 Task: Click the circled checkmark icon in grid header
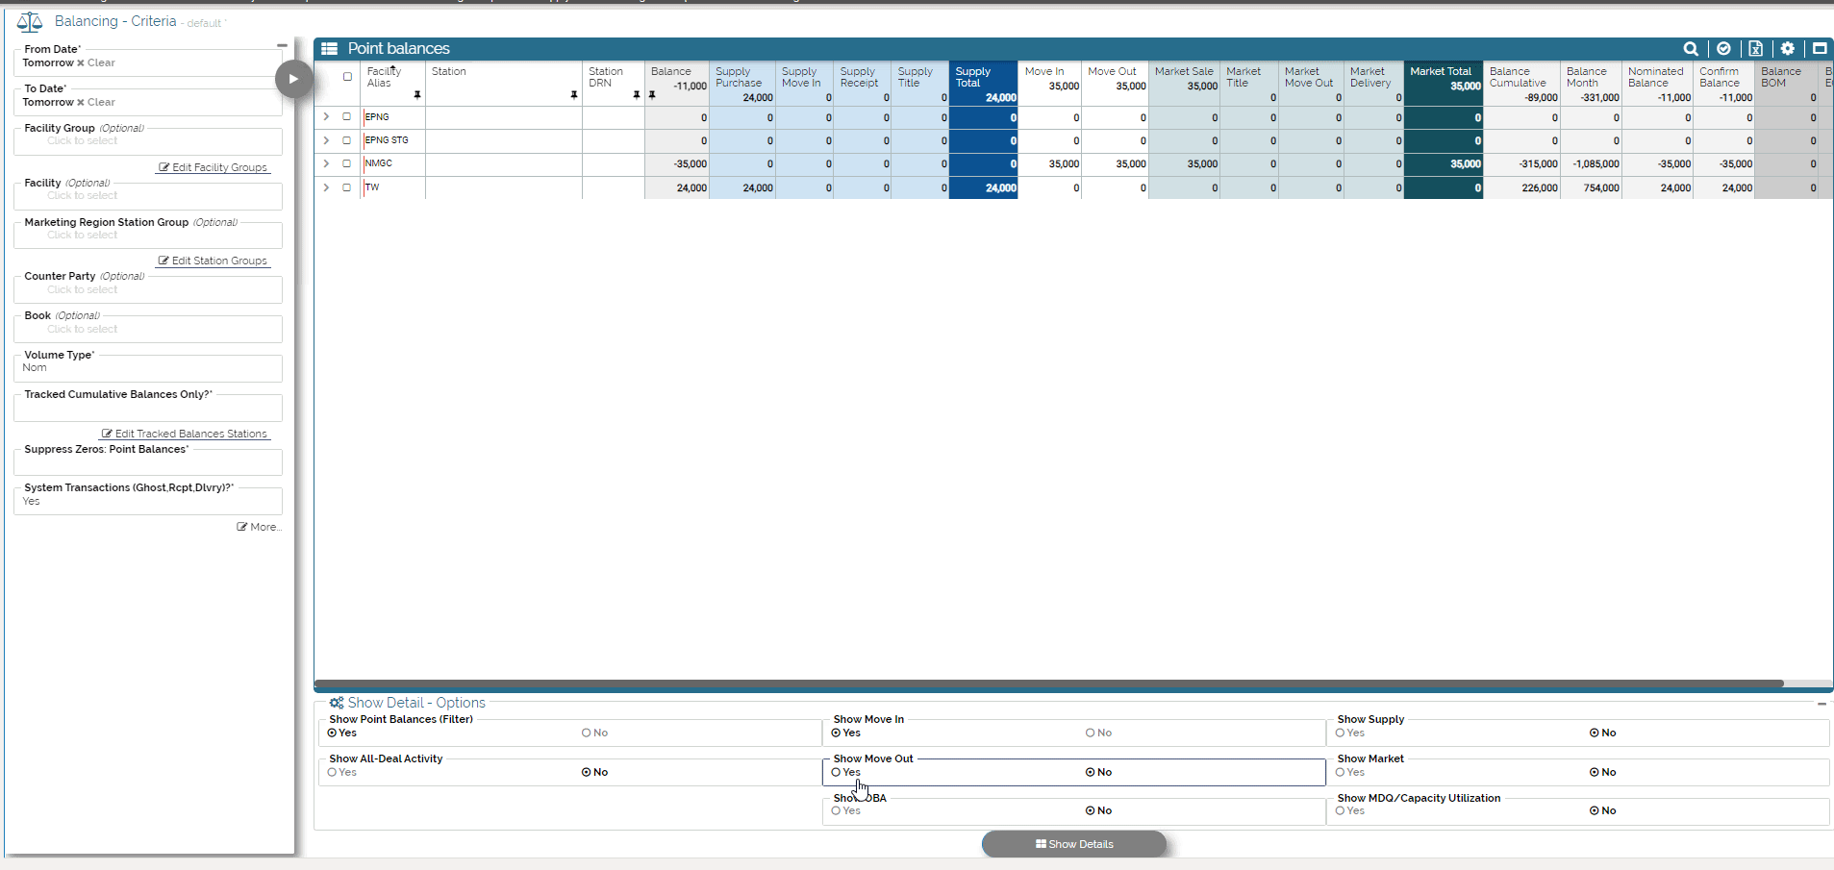coord(1723,49)
